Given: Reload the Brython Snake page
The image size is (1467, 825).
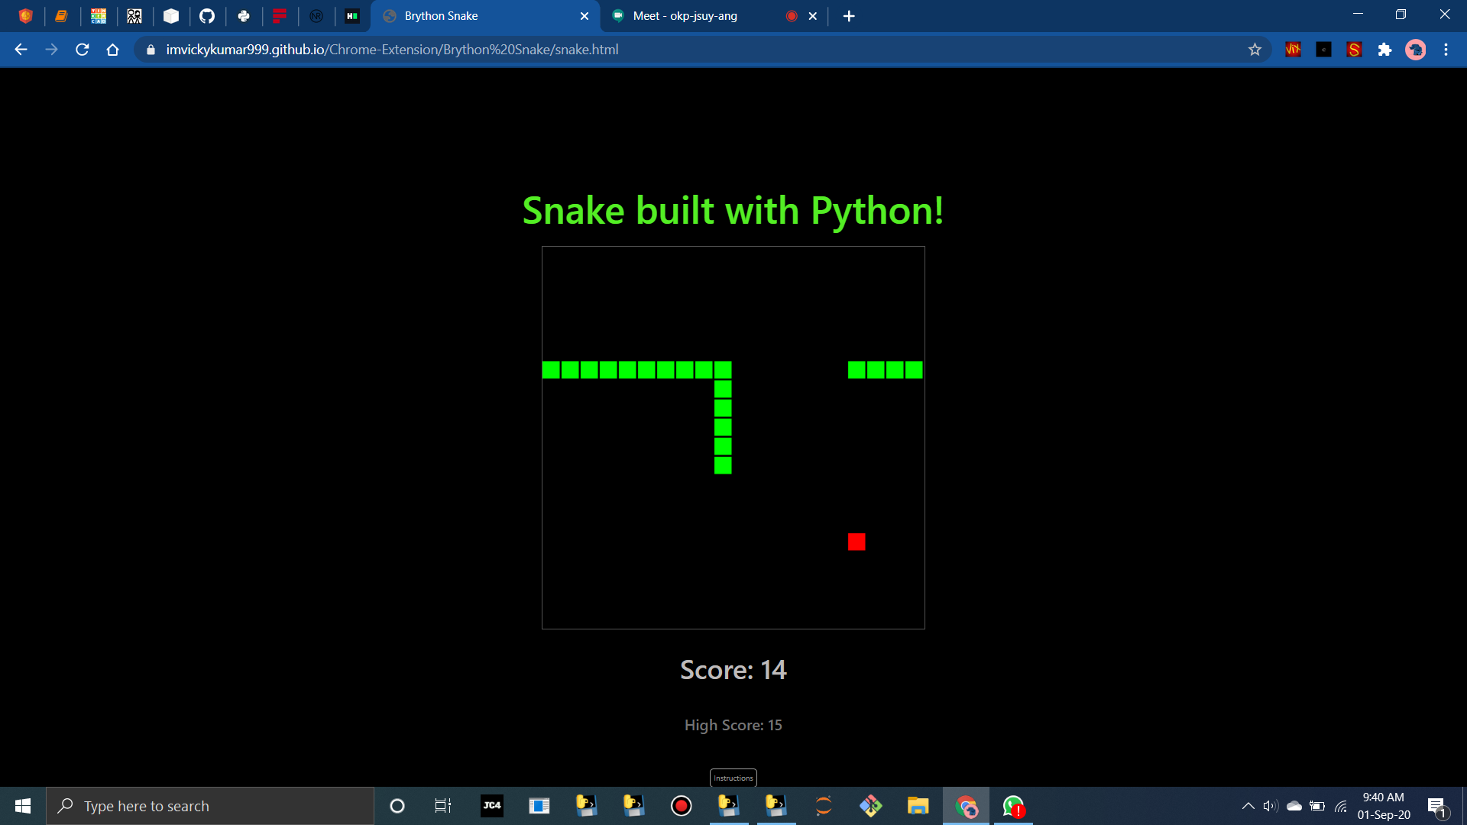Looking at the screenshot, I should [83, 50].
